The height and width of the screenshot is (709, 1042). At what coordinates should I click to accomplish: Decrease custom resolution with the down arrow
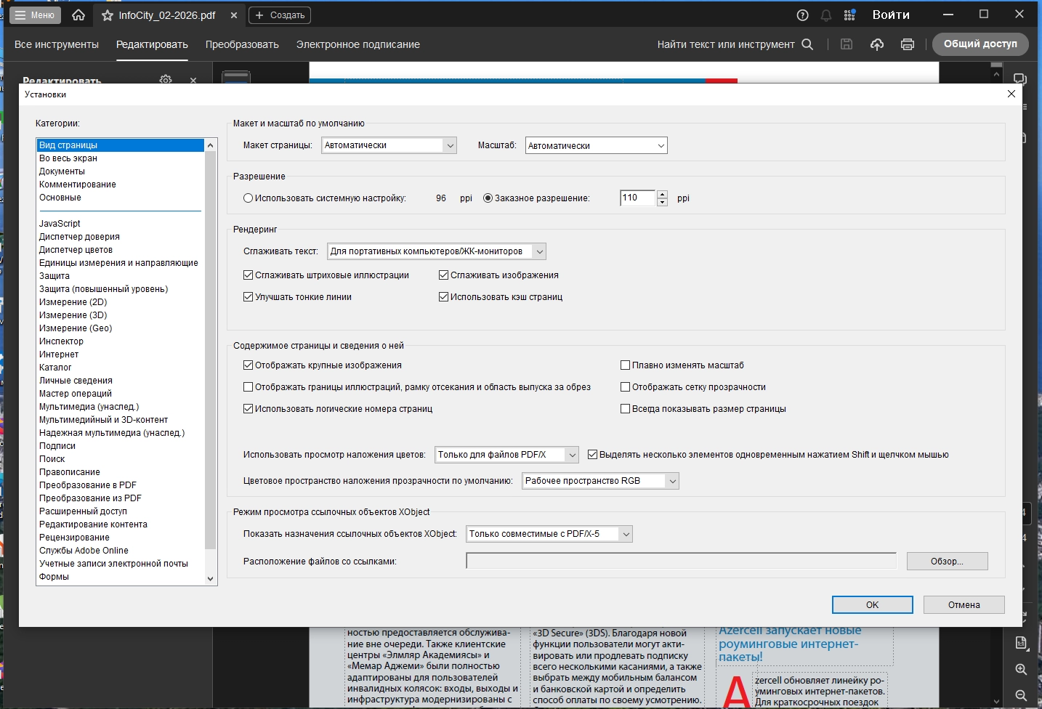coord(662,202)
